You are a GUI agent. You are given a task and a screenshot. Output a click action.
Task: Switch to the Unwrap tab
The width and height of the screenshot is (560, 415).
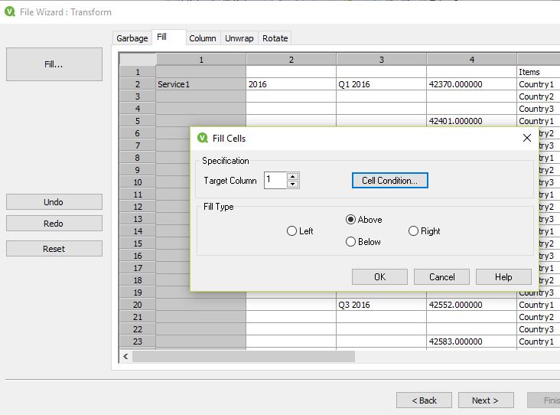coord(239,38)
